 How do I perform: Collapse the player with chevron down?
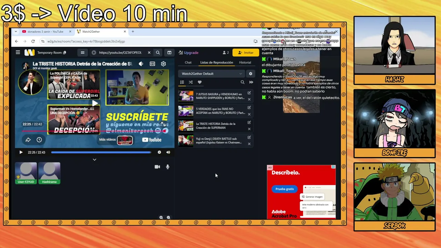click(94, 159)
